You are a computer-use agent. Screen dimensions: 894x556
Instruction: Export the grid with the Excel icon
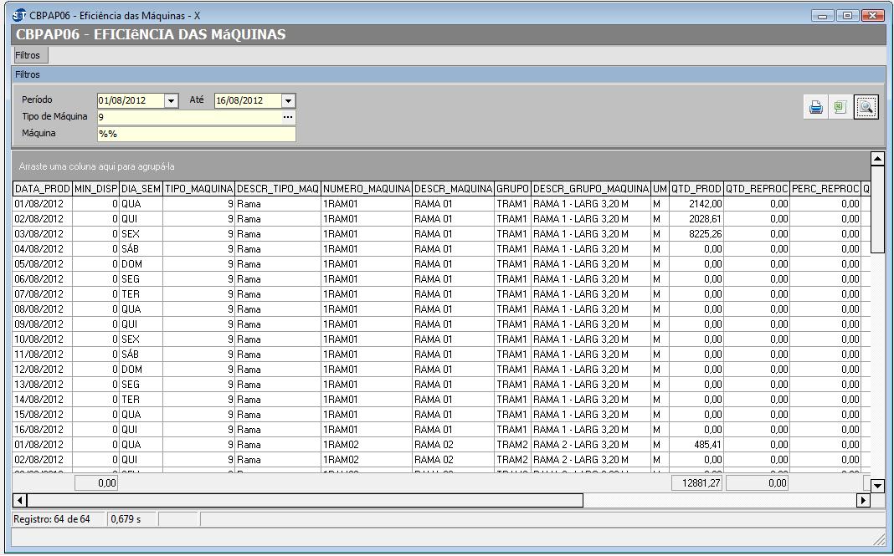[x=840, y=108]
